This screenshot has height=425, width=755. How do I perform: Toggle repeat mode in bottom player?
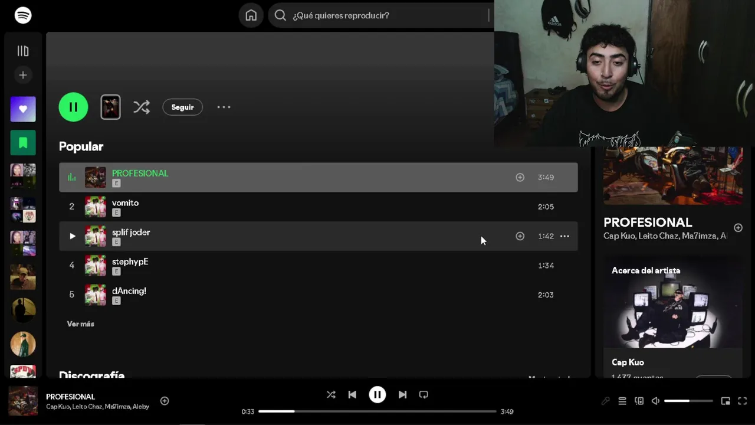tap(424, 394)
